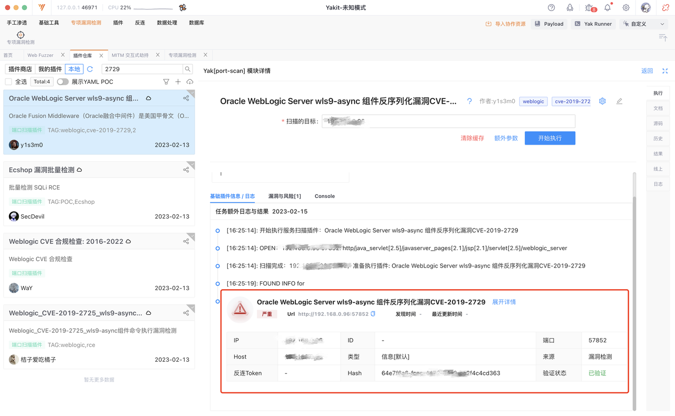Open the notification bell icon
The image size is (675, 416).
(607, 8)
